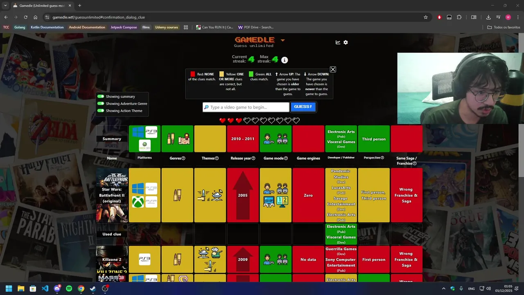Open the Golang bookmark

pos(20,27)
